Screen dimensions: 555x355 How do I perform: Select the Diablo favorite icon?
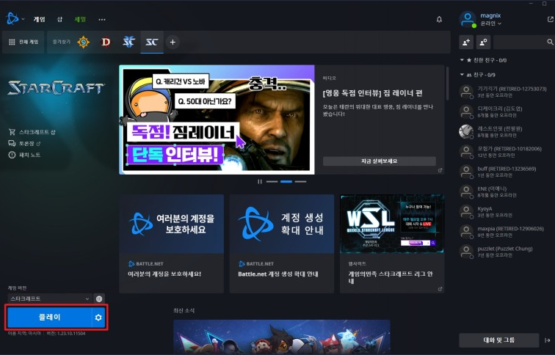coord(106,42)
